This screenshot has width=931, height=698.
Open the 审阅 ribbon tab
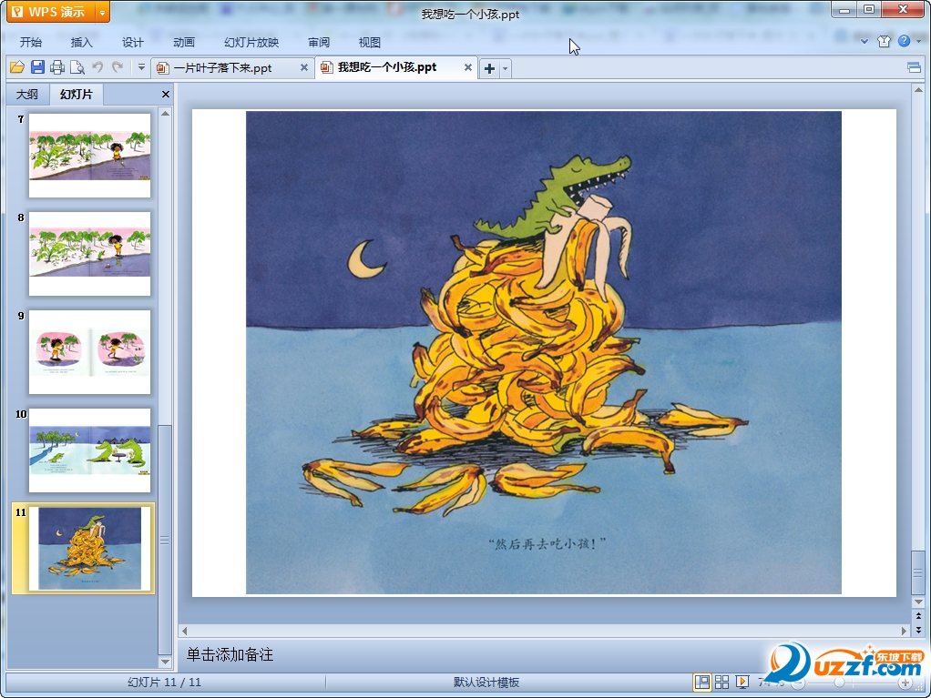click(x=319, y=42)
